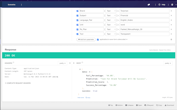Viewport: 177px width, 110px height.
Task: Click the right arrow to expand body panel
Action: pyautogui.click(x=74, y=63)
